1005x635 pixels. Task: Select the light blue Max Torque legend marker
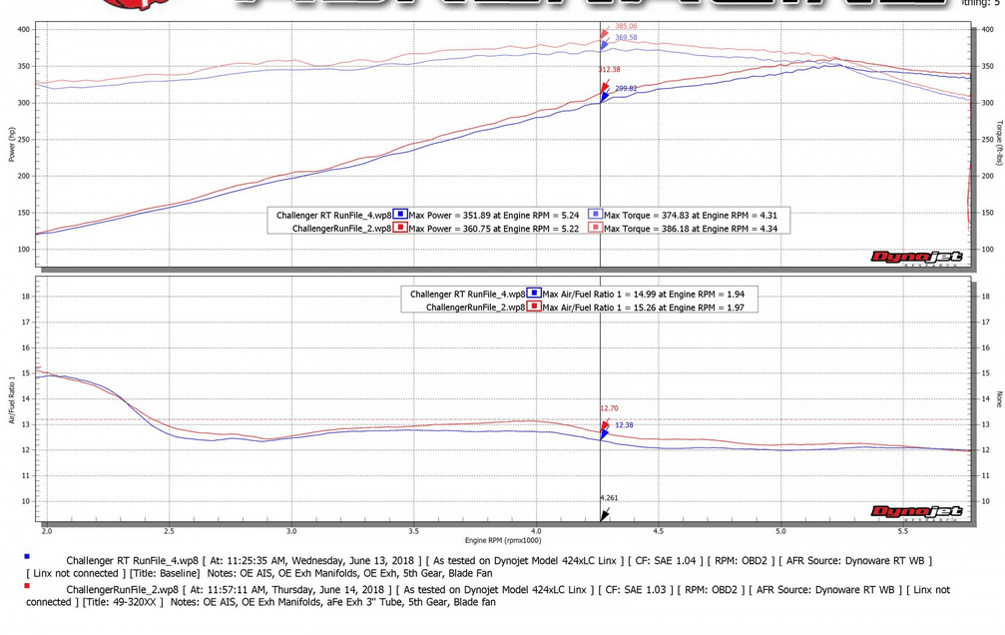[x=595, y=214]
